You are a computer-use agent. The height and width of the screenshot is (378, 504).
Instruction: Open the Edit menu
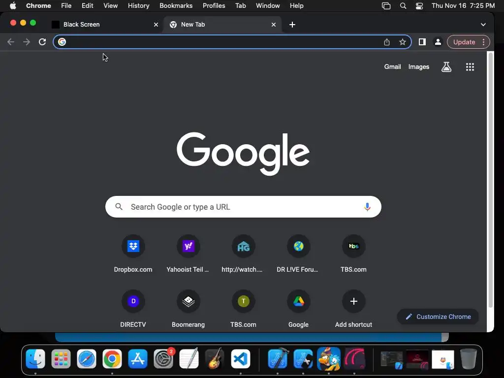point(88,6)
